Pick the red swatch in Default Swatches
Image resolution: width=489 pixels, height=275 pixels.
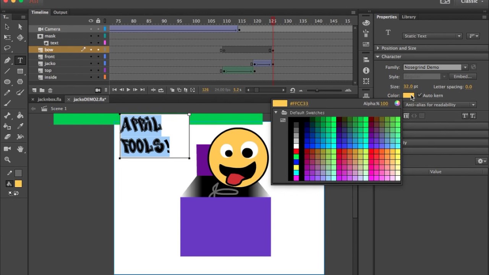(296, 152)
